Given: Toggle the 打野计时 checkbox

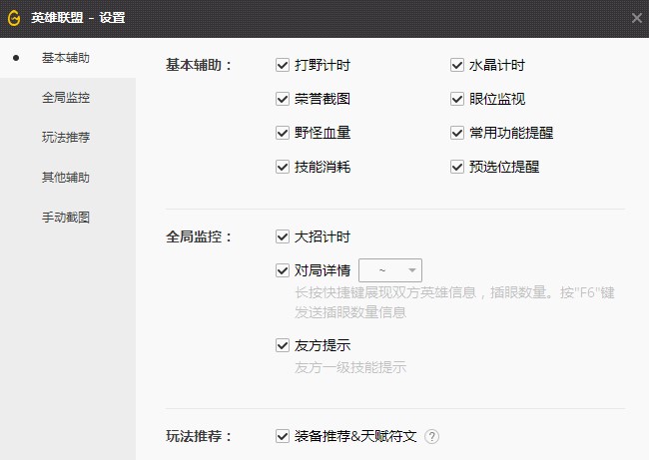Looking at the screenshot, I should click(283, 66).
